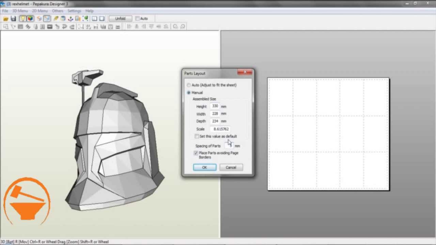
Task: Enable the Auto checkbox next to Unfold
Action: click(137, 18)
